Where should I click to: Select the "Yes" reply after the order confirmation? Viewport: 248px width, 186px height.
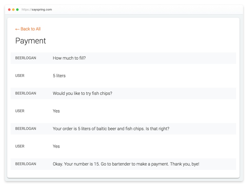(56, 146)
